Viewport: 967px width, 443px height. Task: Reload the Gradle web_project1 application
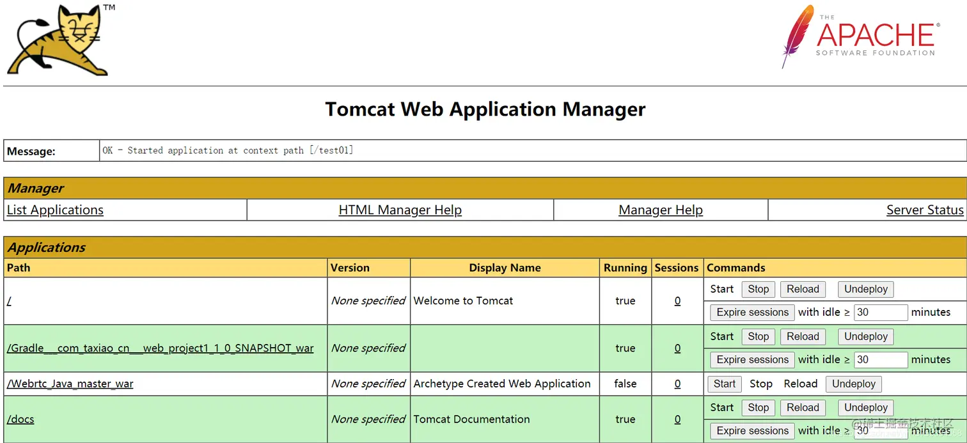click(x=803, y=336)
